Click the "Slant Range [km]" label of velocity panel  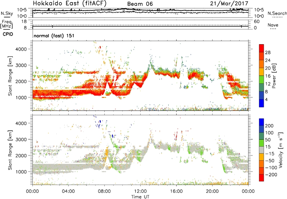pyautogui.click(x=10, y=150)
